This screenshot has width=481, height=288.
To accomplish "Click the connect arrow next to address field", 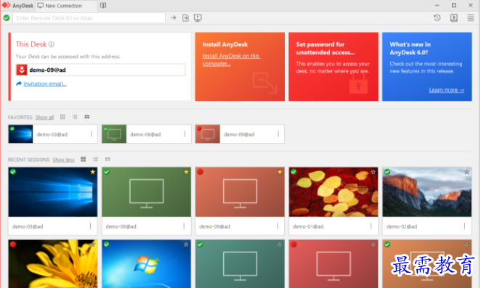I will click(174, 17).
